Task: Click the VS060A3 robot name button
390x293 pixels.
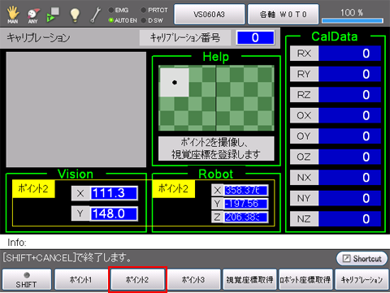Action: coord(210,14)
